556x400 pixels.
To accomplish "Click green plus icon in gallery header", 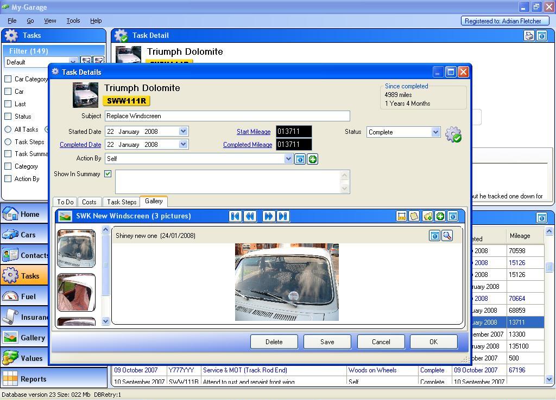I will coord(440,216).
